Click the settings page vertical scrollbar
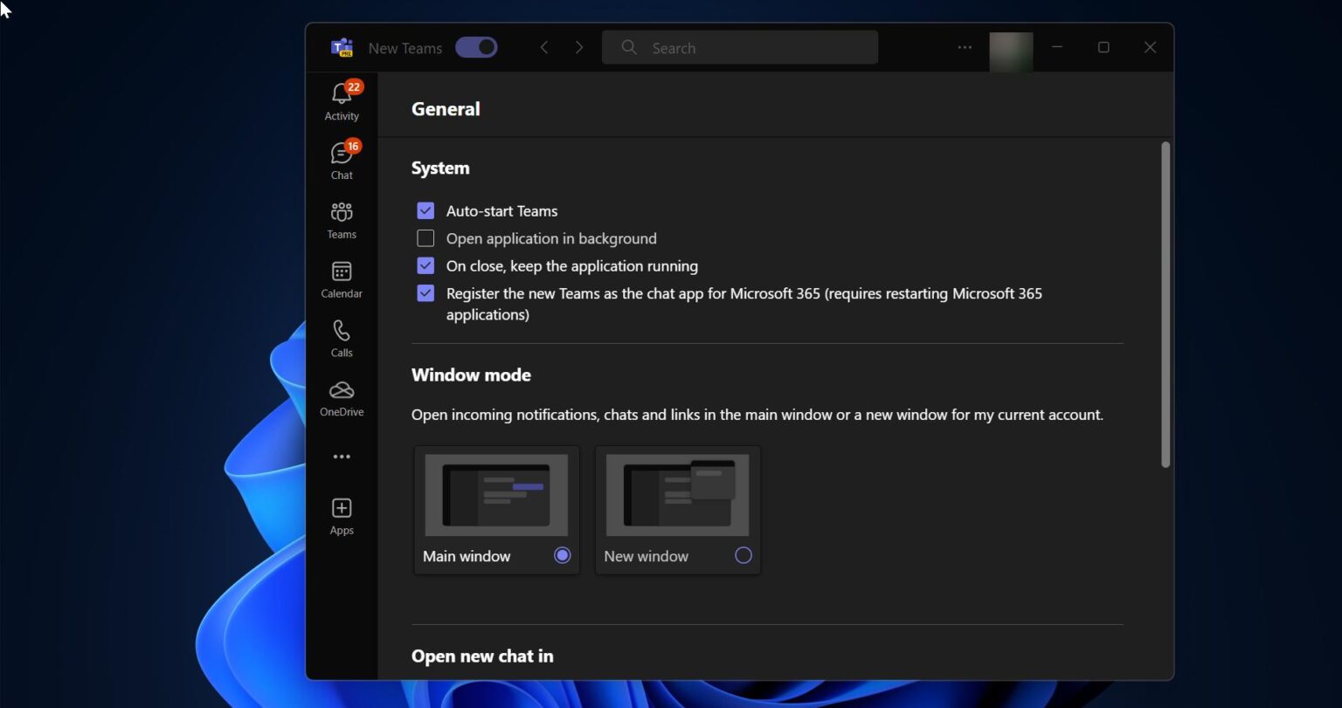Screen dimensions: 1342x708 (1165, 306)
